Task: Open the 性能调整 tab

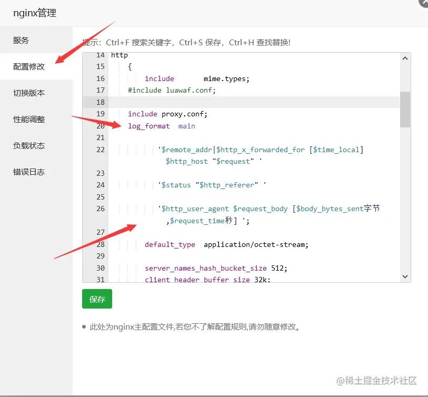Action: click(x=29, y=120)
